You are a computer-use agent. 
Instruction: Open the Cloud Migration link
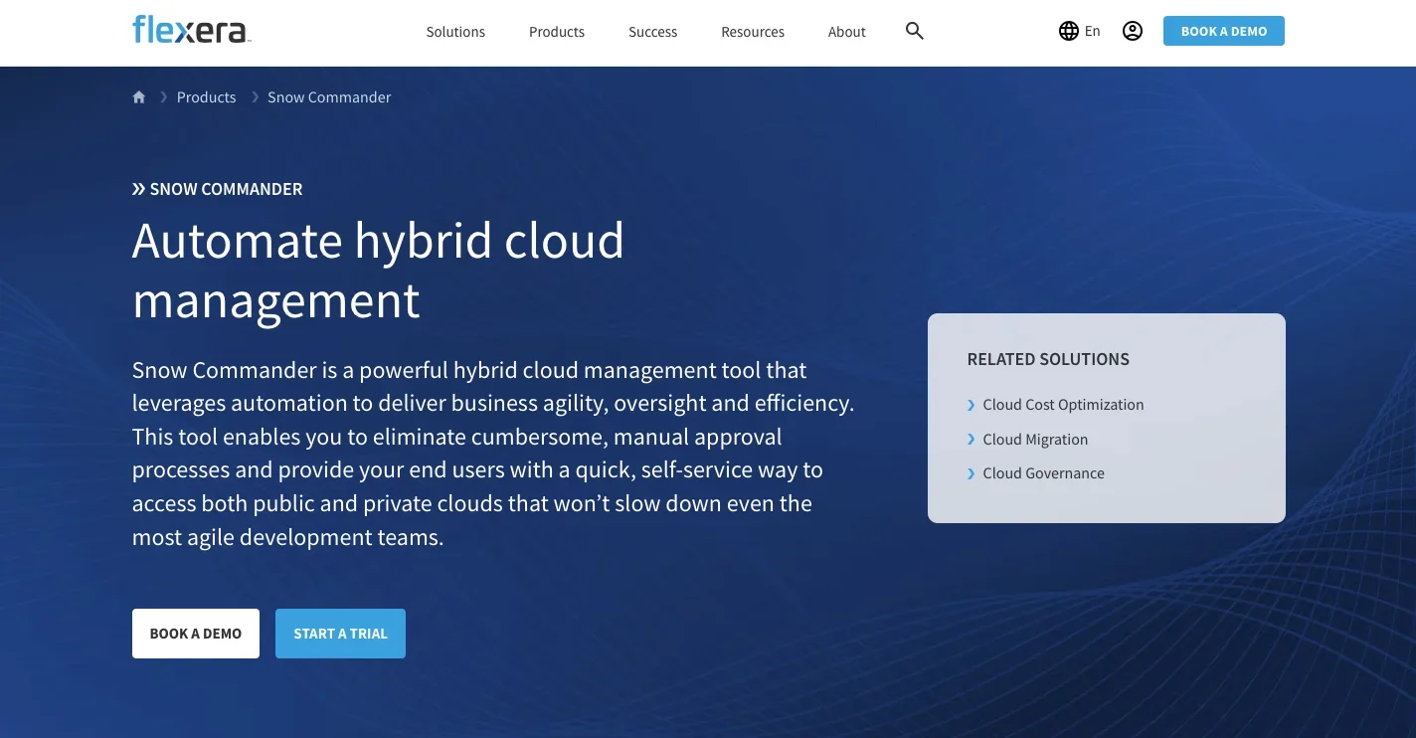tap(1035, 440)
